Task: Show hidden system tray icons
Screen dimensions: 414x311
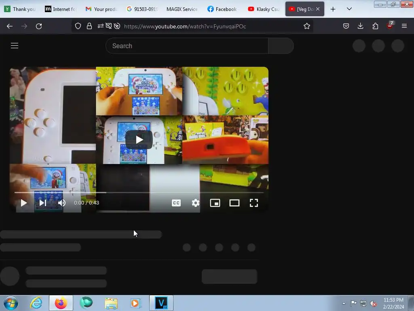Action: point(344,304)
